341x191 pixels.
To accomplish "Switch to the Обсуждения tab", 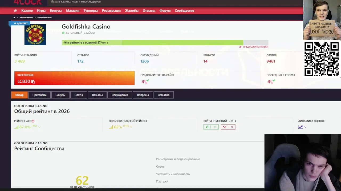I will click(x=120, y=95).
